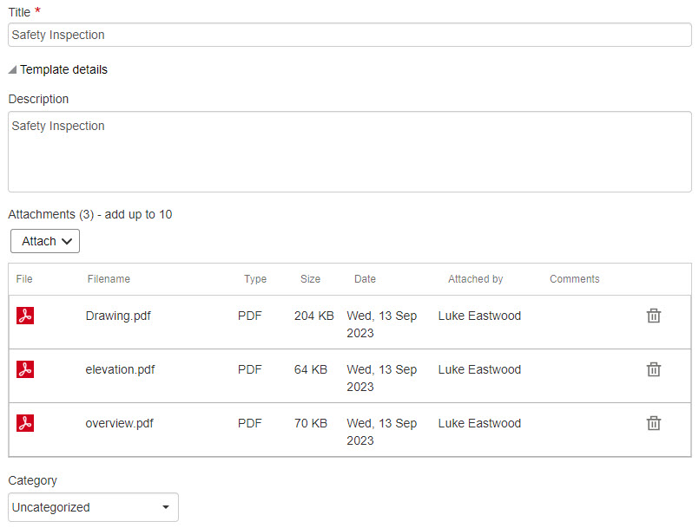Open the Attach dropdown button
This screenshot has width=699, height=528.
coord(45,241)
